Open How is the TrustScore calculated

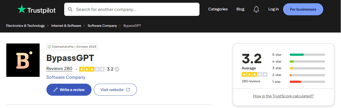pos(283,96)
